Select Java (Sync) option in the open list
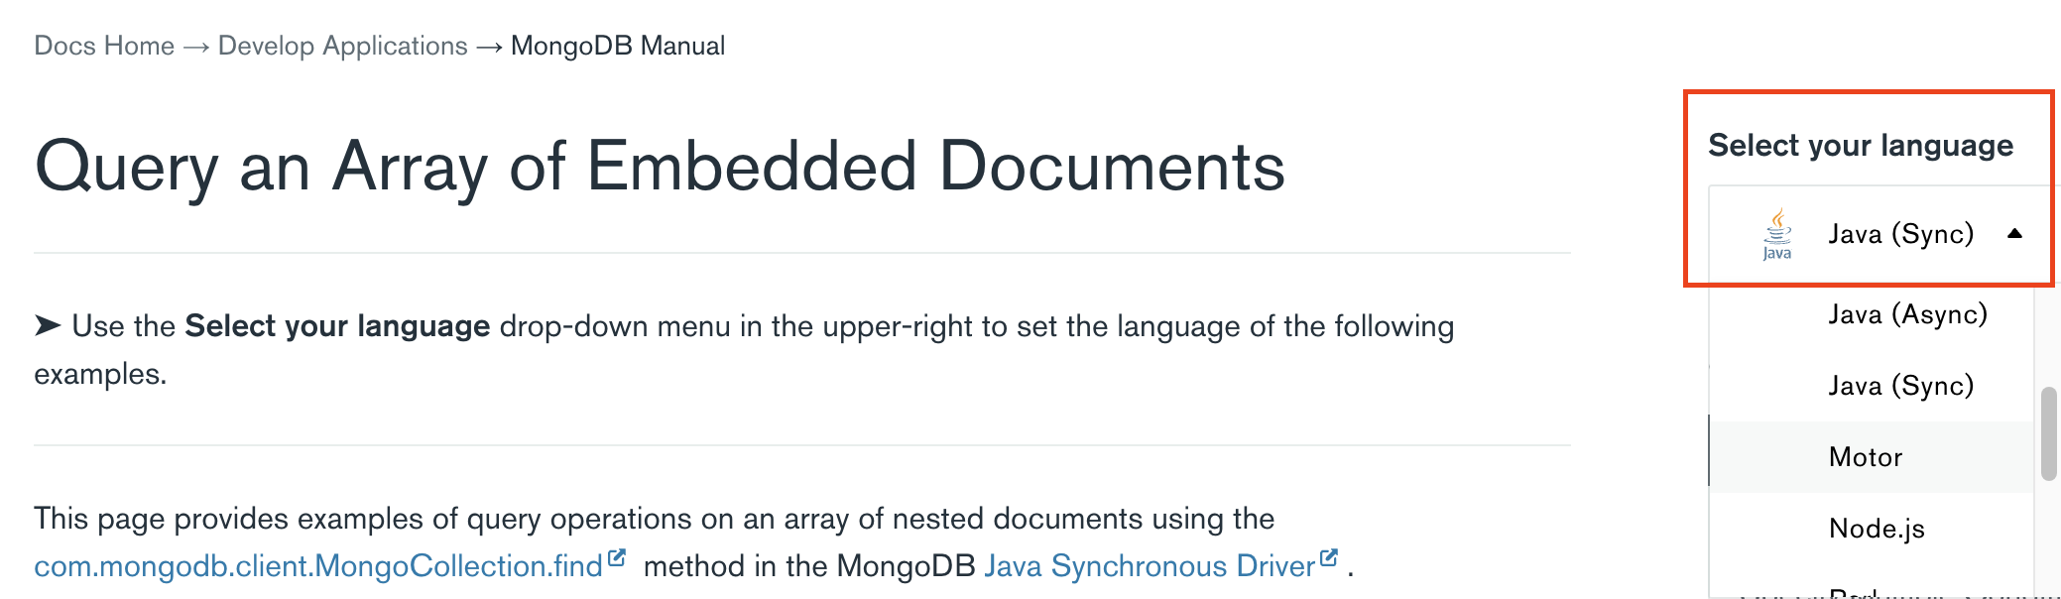This screenshot has height=599, width=2061. click(1900, 386)
